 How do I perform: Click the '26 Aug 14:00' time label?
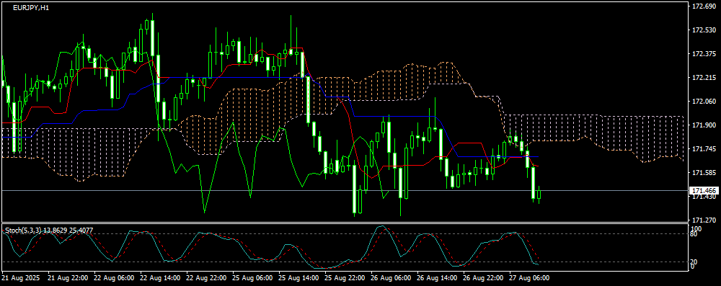[x=438, y=278]
